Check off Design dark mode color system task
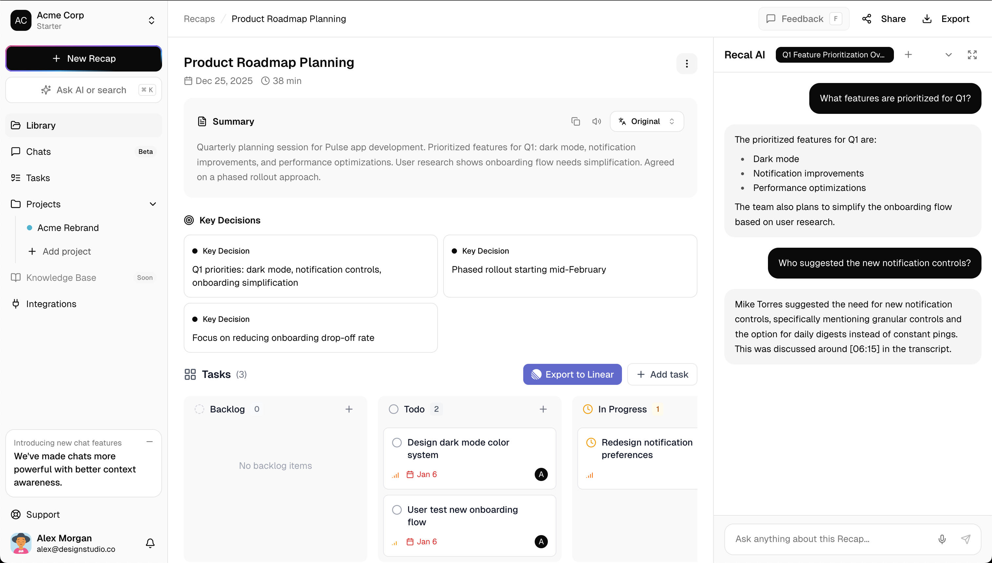992x563 pixels. coord(397,442)
